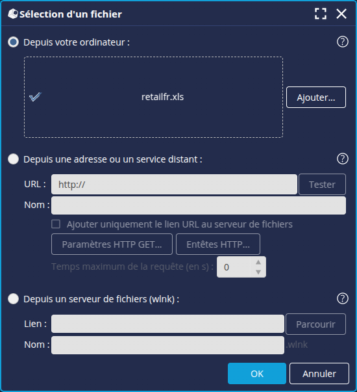The image size is (357, 392).
Task: Click the Ajouter... button
Action: pyautogui.click(x=316, y=98)
